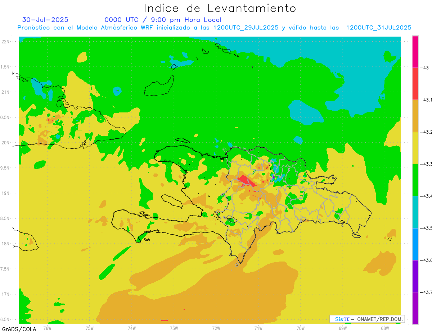Click the date label '30-Jul-2025'
Viewport: 432px width, 333px height.
(45, 20)
